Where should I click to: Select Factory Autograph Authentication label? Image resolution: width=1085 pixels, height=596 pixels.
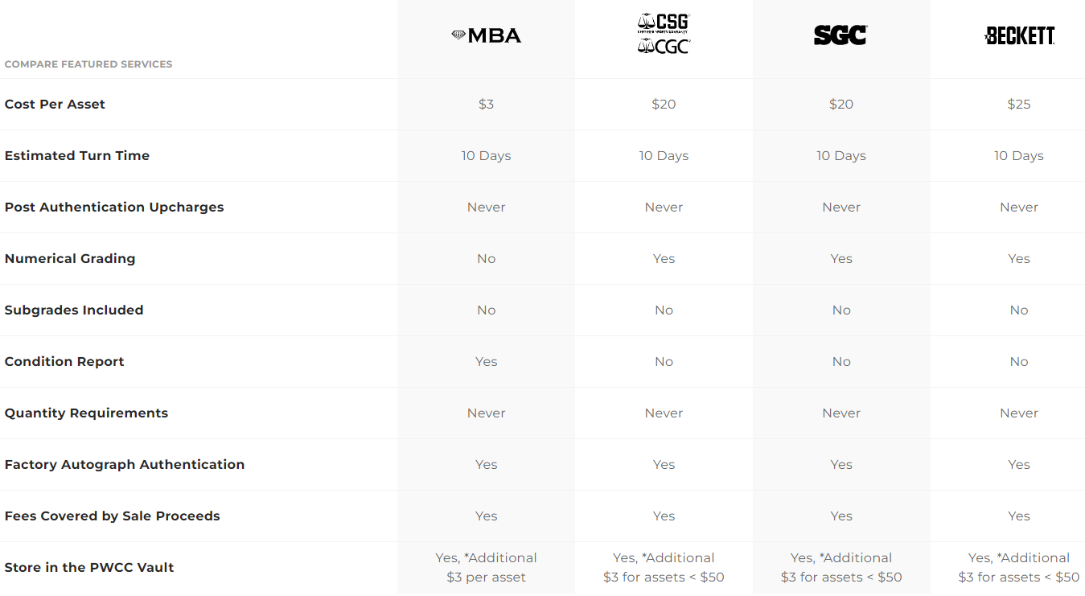[125, 464]
